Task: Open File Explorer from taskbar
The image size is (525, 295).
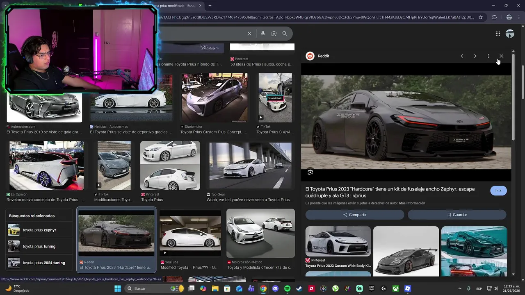Action: [215, 288]
